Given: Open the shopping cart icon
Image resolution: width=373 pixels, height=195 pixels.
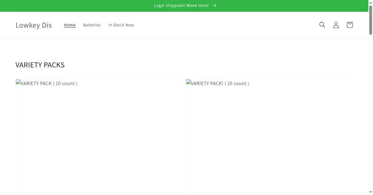Looking at the screenshot, I should [350, 25].
